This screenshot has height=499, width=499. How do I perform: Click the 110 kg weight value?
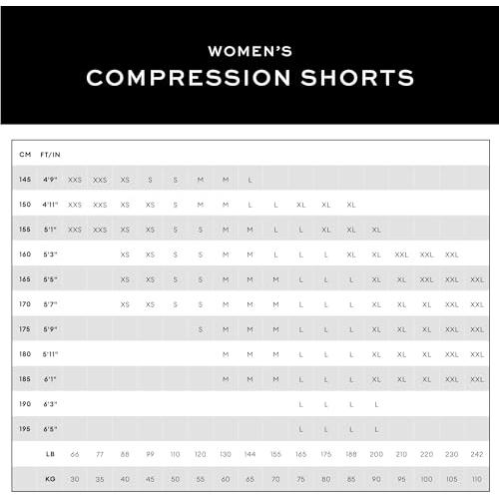point(477,479)
